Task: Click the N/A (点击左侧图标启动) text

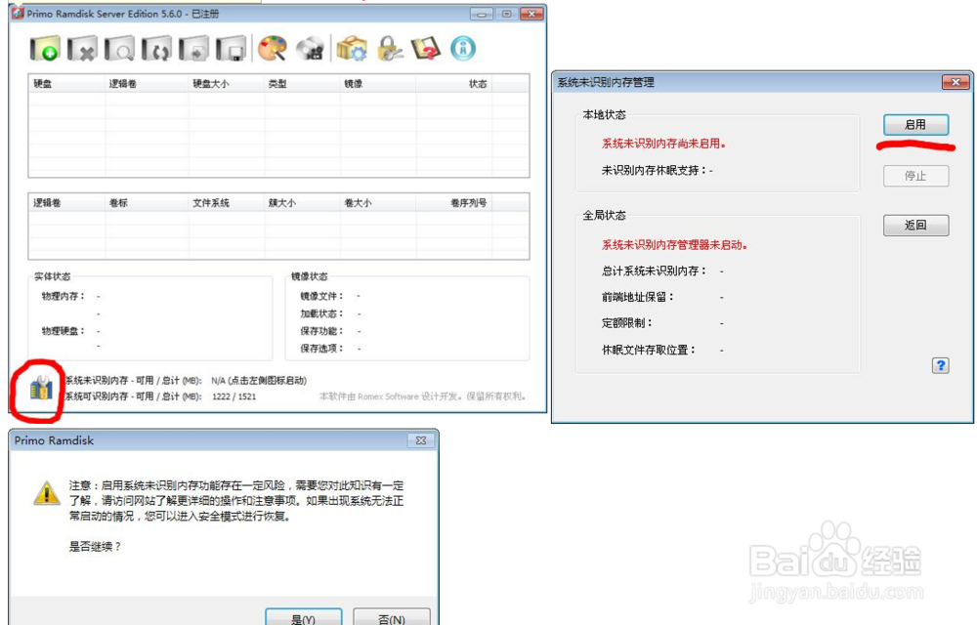Action: 259,380
